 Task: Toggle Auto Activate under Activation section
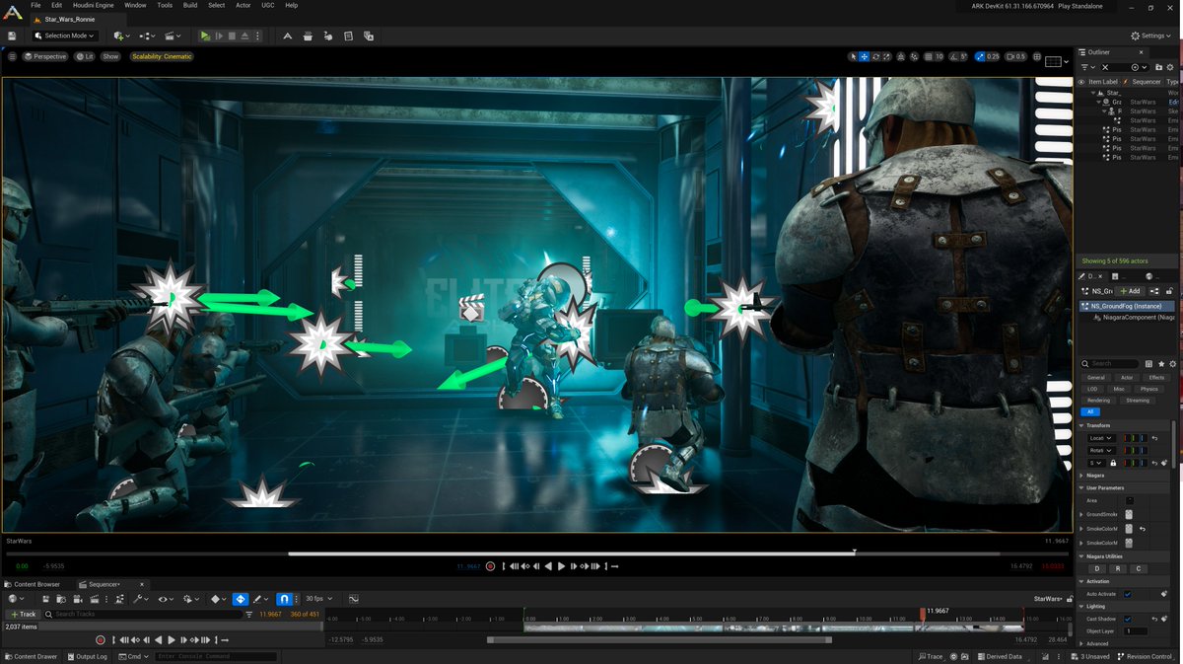[x=1129, y=593]
